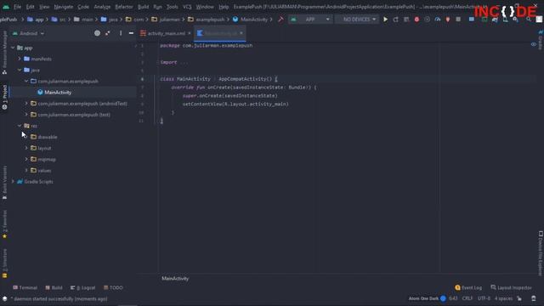The image size is (544, 306).
Task: Click the Attach Debugger pin icon
Action: click(x=448, y=20)
